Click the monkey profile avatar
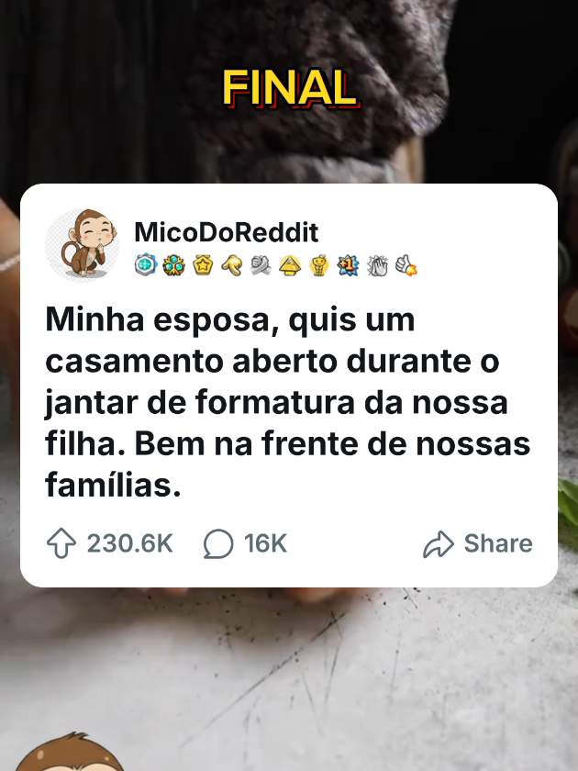 pyautogui.click(x=83, y=245)
